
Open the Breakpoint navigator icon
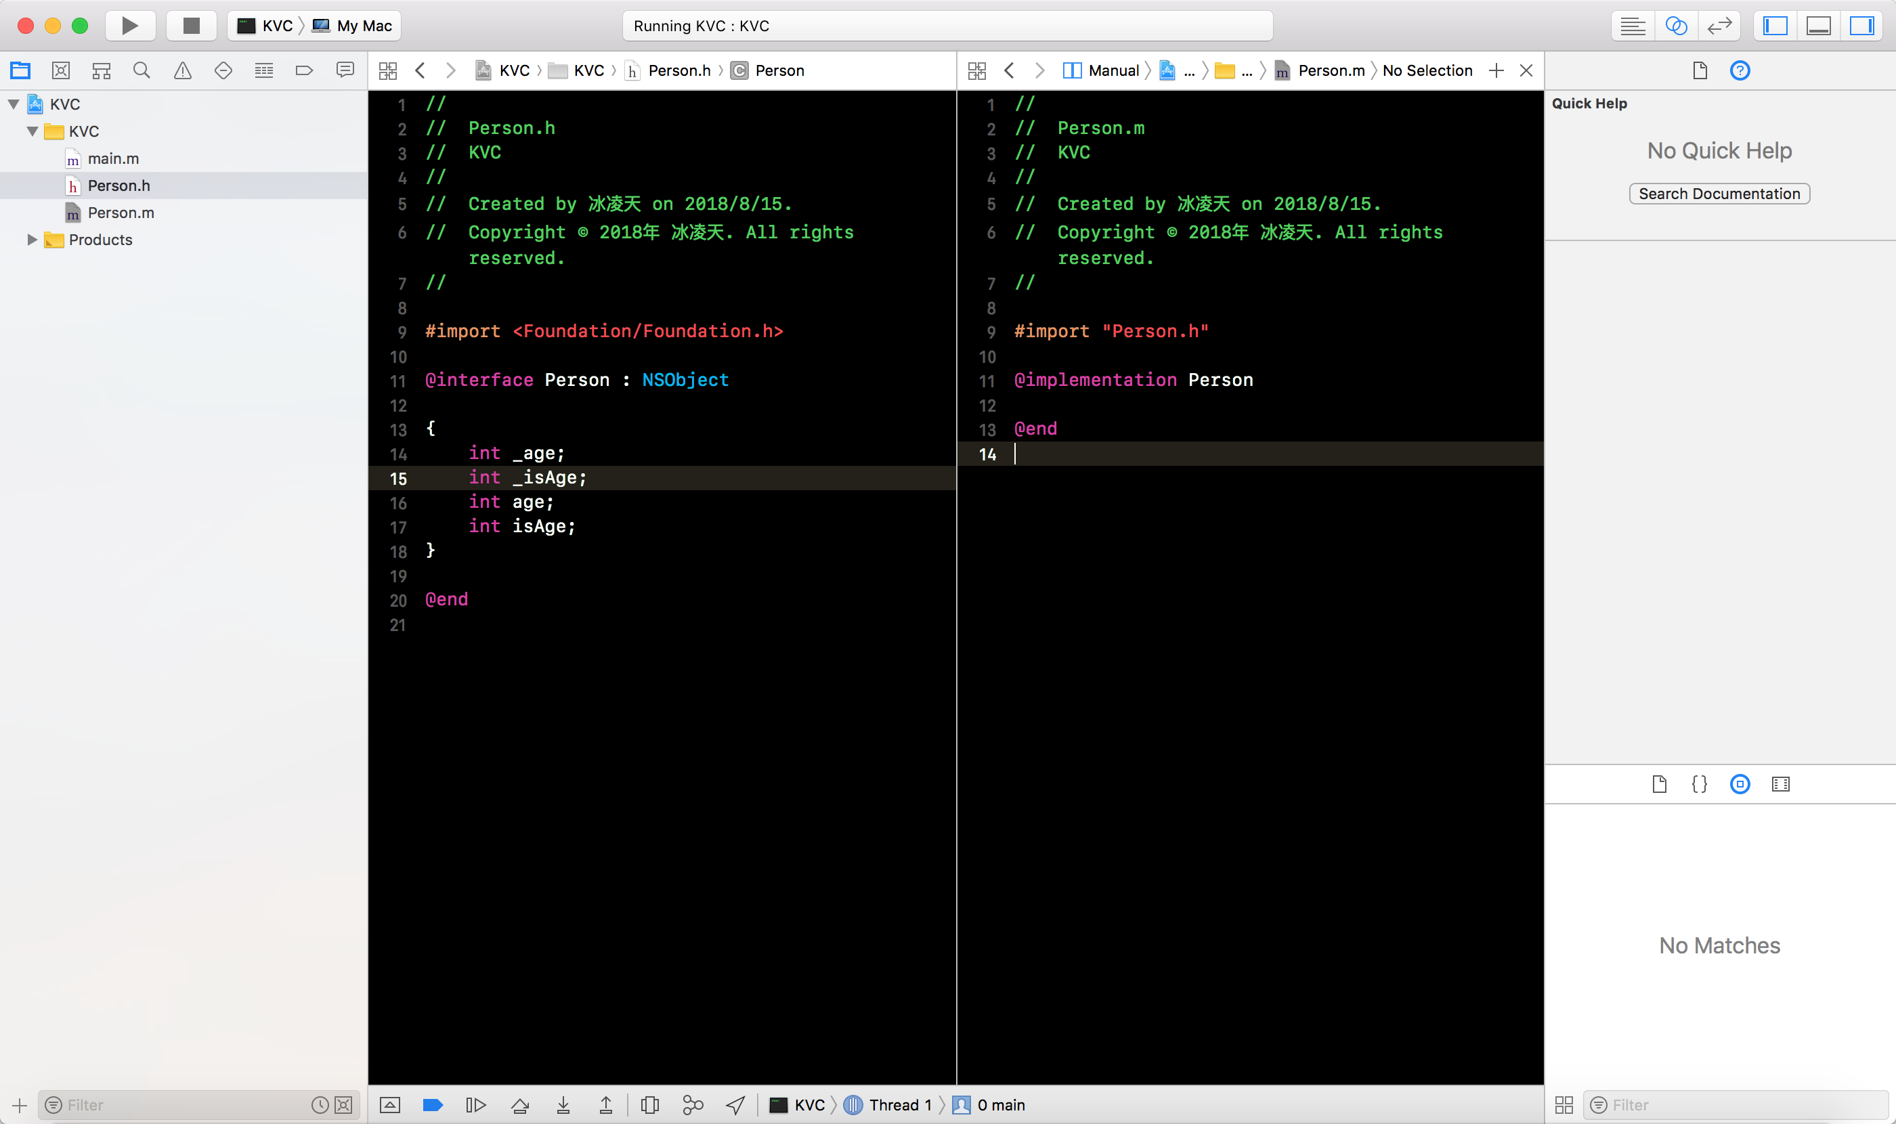tap(304, 70)
